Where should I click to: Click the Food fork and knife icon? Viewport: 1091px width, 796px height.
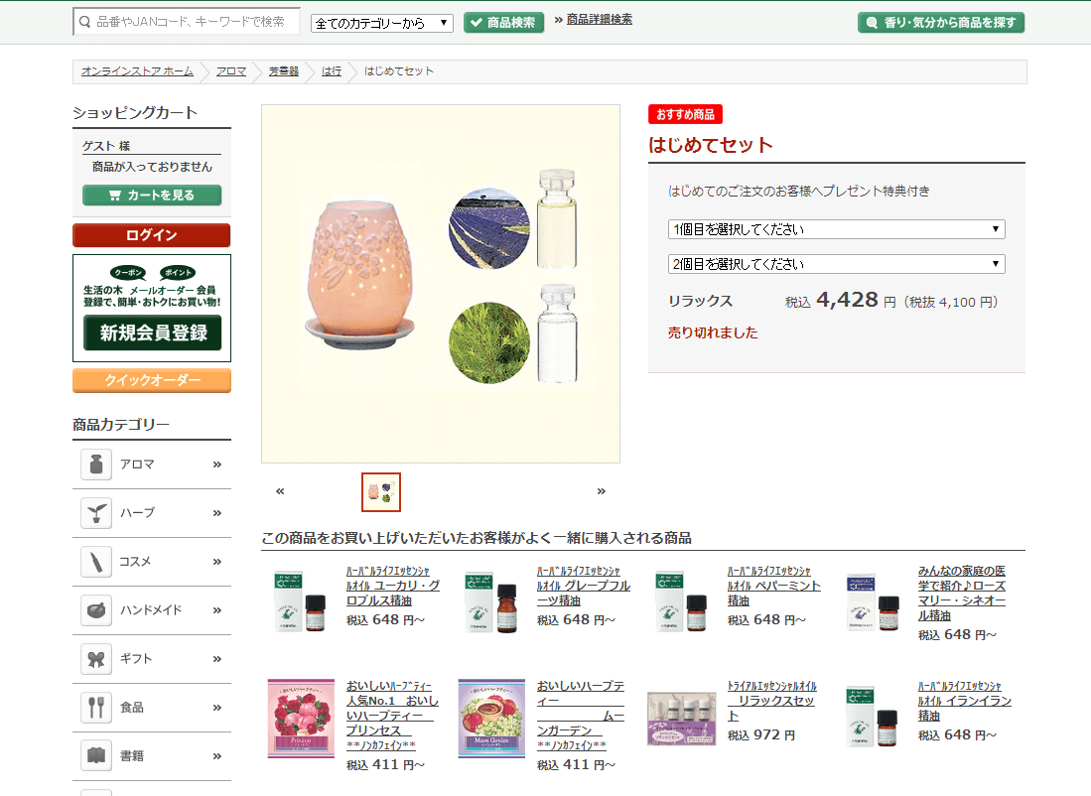click(x=96, y=708)
